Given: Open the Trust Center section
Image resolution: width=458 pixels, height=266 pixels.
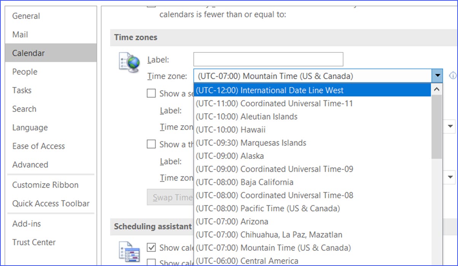Looking at the screenshot, I should (34, 242).
